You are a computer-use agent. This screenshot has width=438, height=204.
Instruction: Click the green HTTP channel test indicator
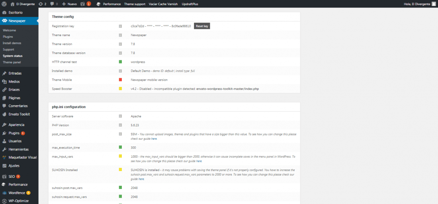click(120, 62)
